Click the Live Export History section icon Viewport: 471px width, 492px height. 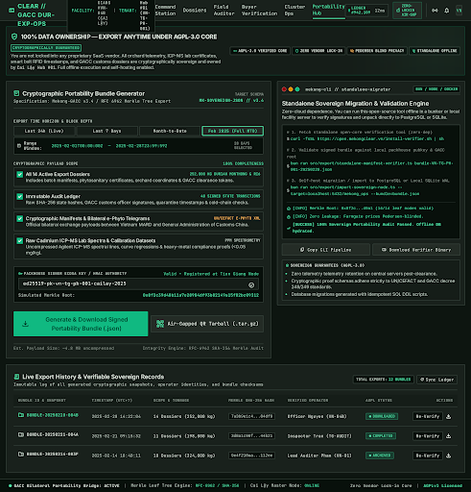point(16,377)
